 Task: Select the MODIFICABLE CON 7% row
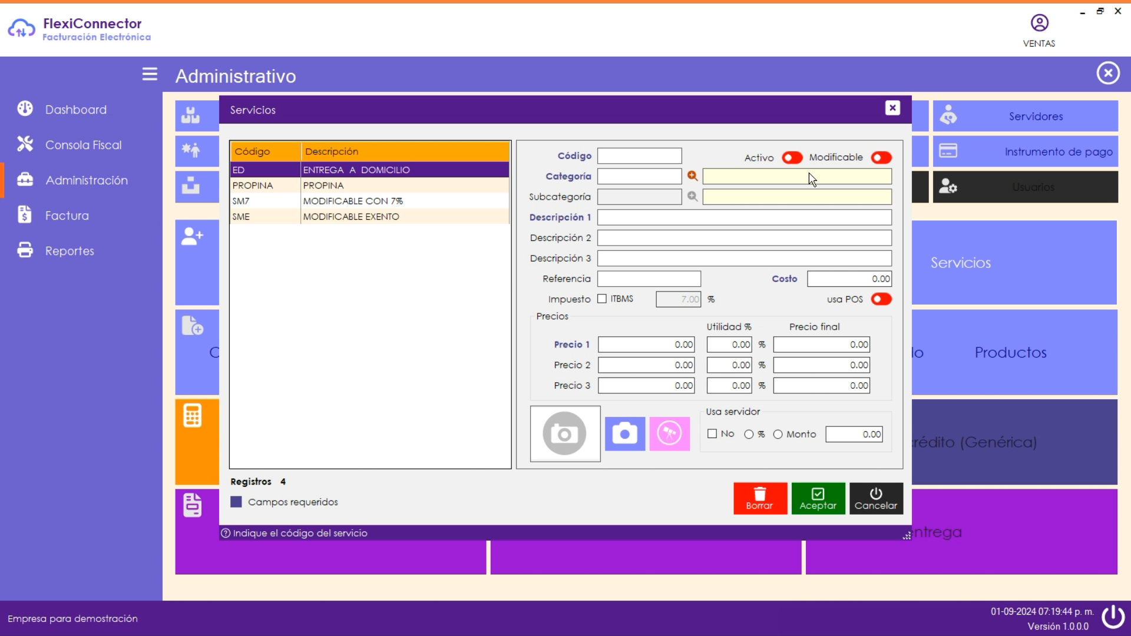coord(370,201)
